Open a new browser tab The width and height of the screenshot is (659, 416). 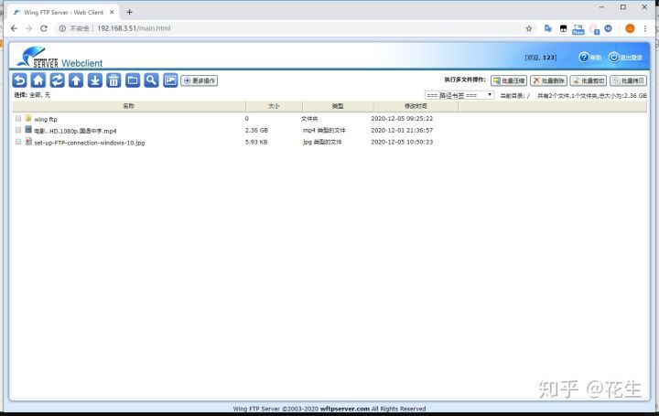129,12
